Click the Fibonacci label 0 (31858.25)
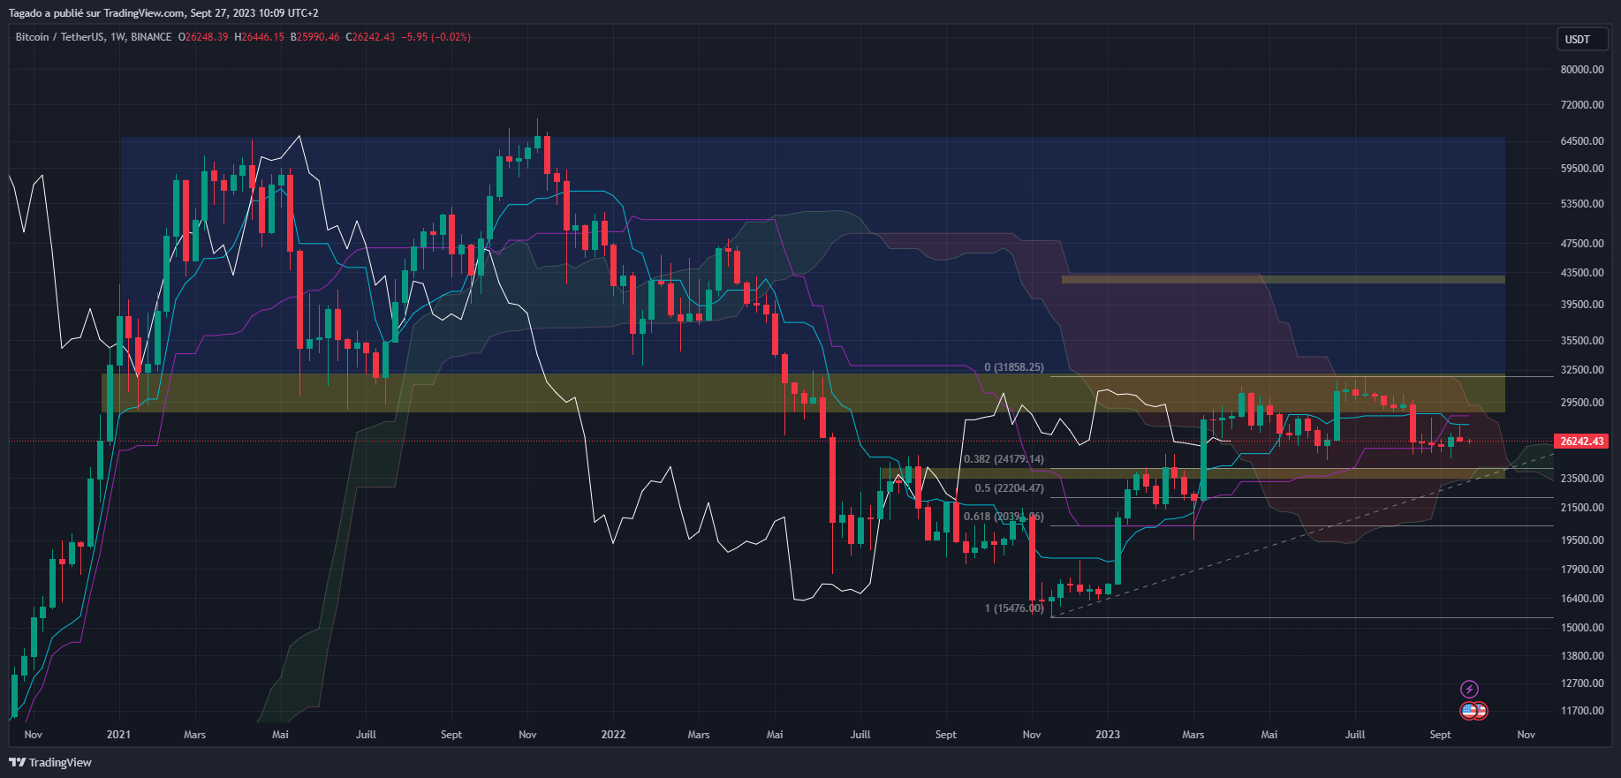The height and width of the screenshot is (778, 1621). tap(1014, 367)
